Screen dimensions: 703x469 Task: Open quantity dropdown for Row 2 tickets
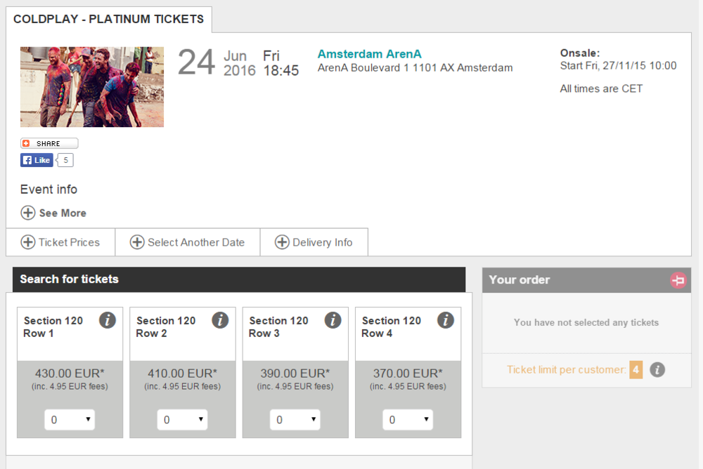[183, 420]
